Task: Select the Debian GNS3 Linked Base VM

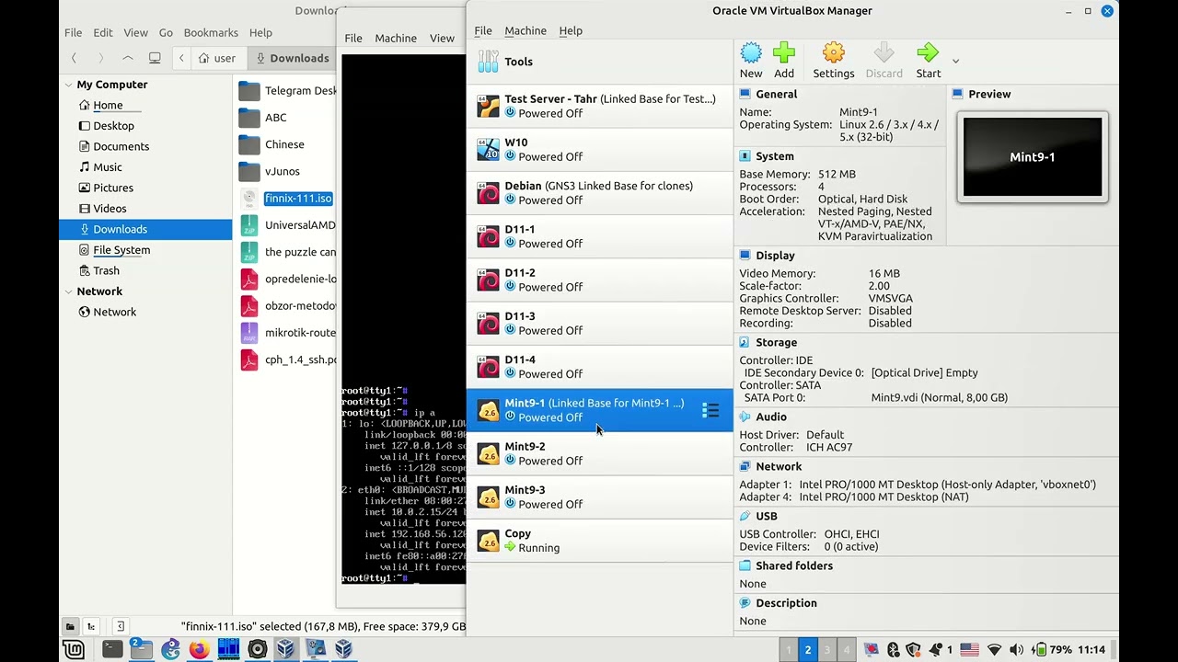Action: pyautogui.click(x=600, y=192)
